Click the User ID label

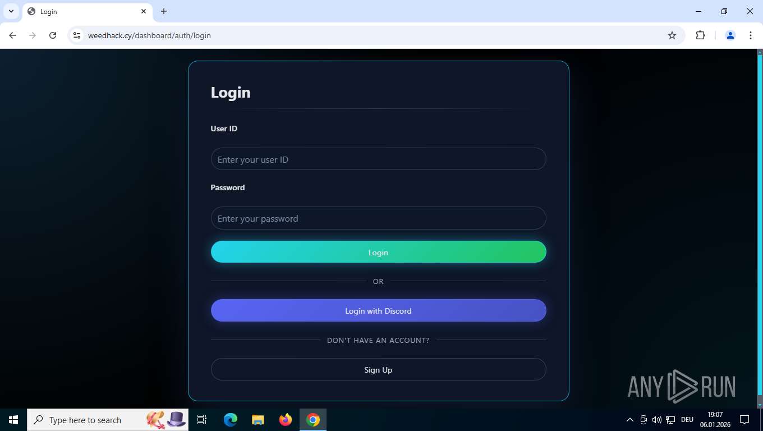[224, 129]
